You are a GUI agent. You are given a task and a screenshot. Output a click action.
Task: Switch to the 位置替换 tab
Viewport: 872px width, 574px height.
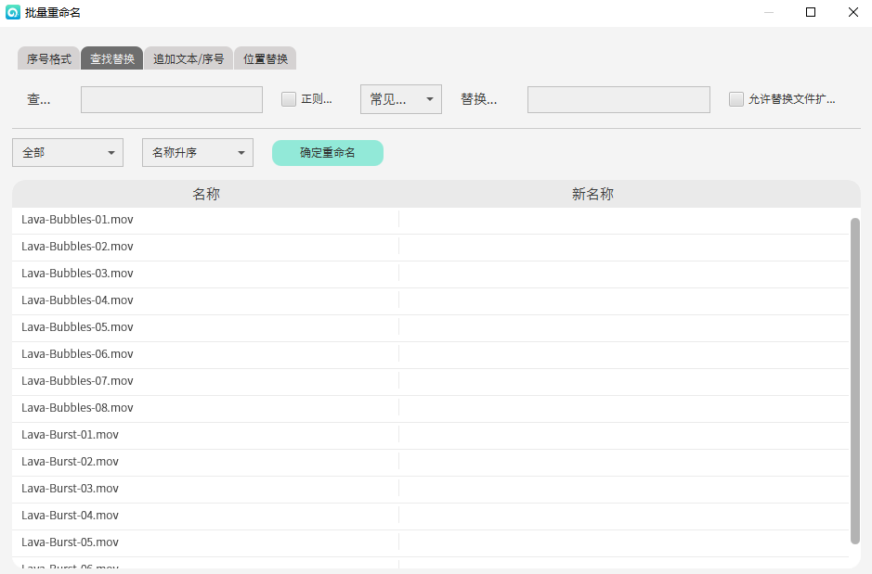266,58
